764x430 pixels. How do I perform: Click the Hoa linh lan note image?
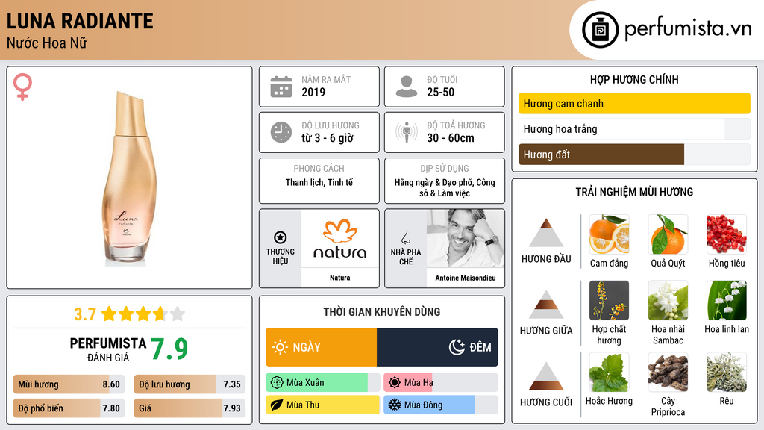[727, 300]
